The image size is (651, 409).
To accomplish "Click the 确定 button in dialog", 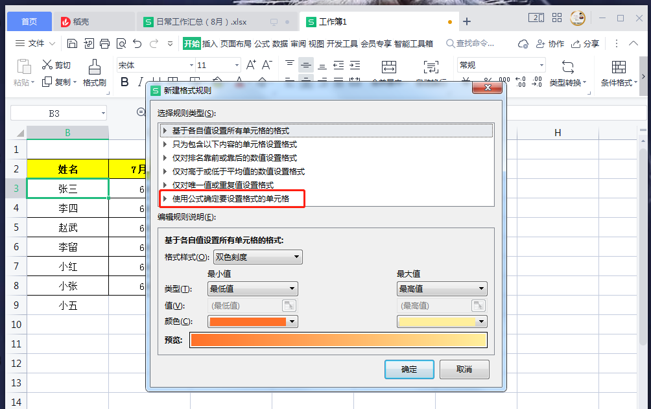I will coord(409,369).
